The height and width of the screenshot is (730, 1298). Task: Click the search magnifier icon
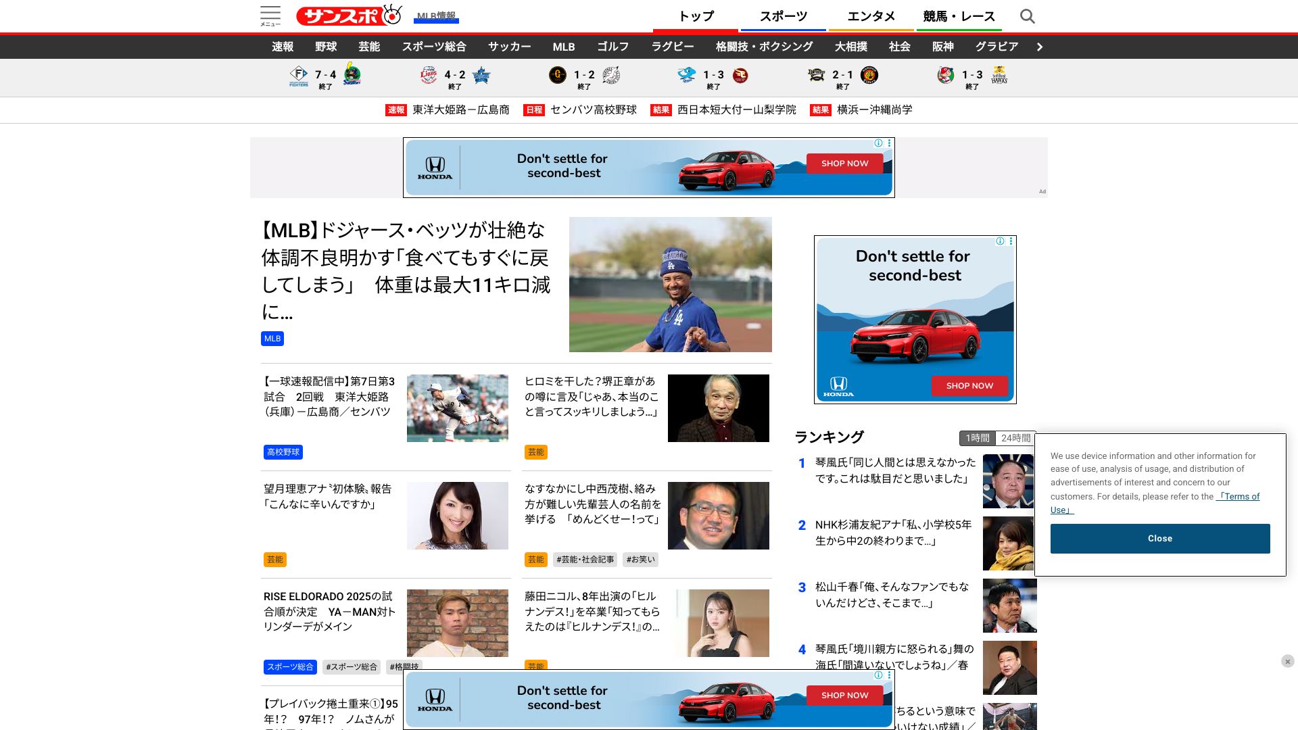pyautogui.click(x=1027, y=16)
